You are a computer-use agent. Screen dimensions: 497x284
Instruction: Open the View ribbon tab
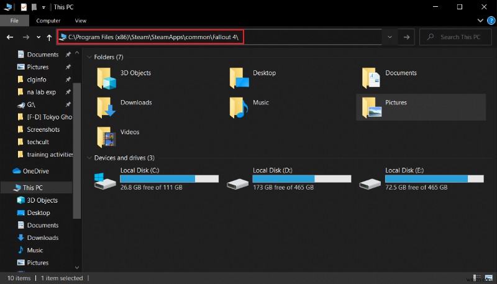81,21
